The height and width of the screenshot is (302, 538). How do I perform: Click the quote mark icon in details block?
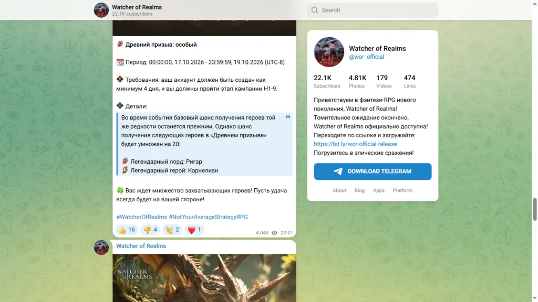[x=288, y=117]
